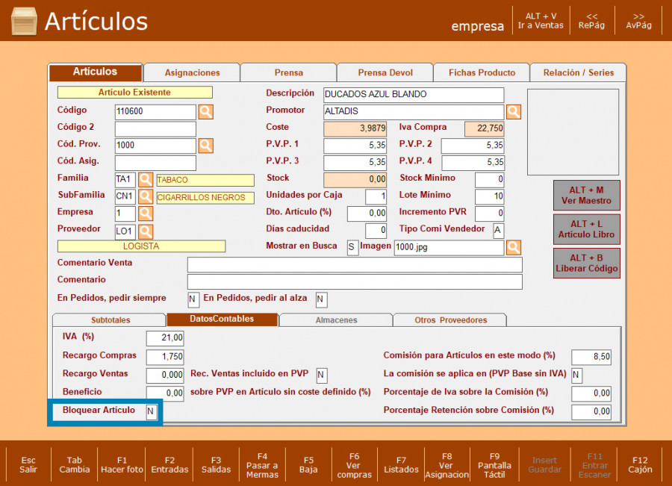This screenshot has height=486, width=672.
Task: Click the Empresa lookup magnifier icon
Action: (146, 214)
